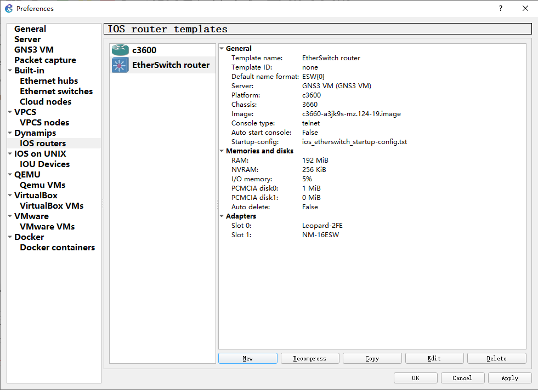Click the Image value c3660-a3jk9s-mz.124-19.image
This screenshot has width=538, height=390.
pos(352,114)
